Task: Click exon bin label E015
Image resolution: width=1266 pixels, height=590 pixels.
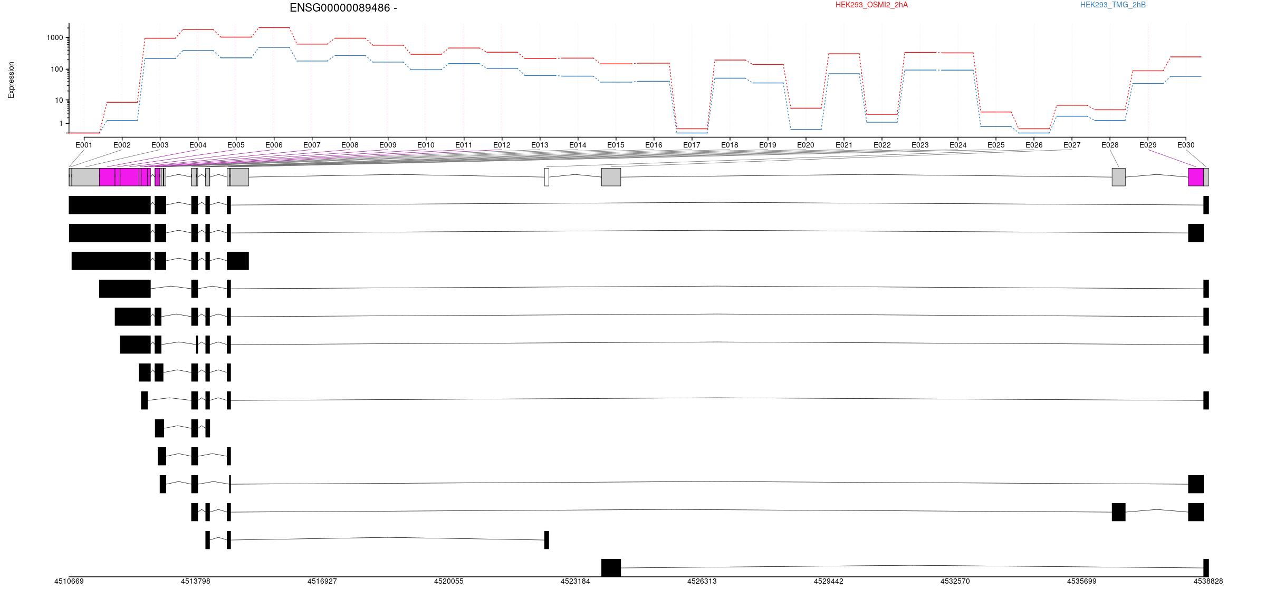Action: [616, 145]
